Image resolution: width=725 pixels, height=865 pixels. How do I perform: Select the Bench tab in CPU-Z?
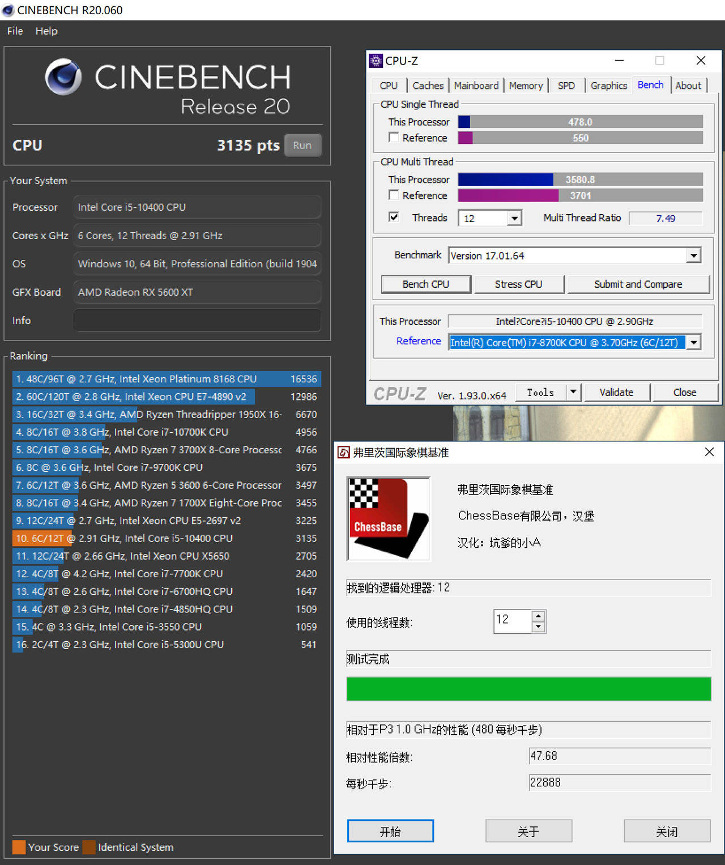651,84
